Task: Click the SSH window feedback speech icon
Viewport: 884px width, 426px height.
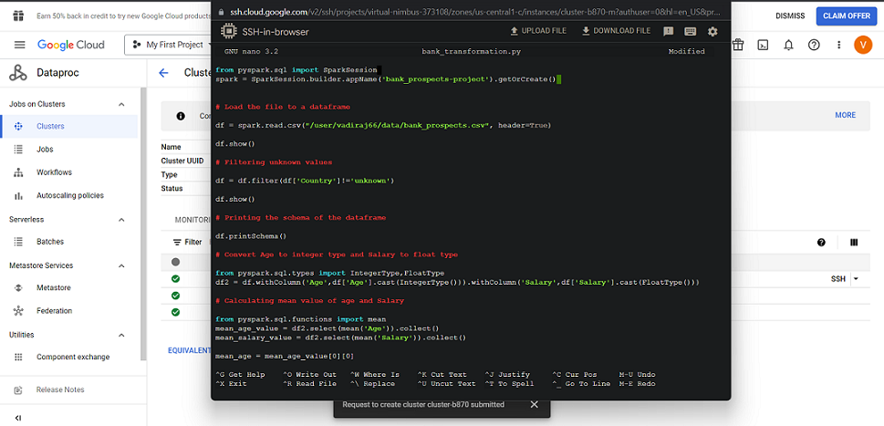Action: pyautogui.click(x=669, y=32)
